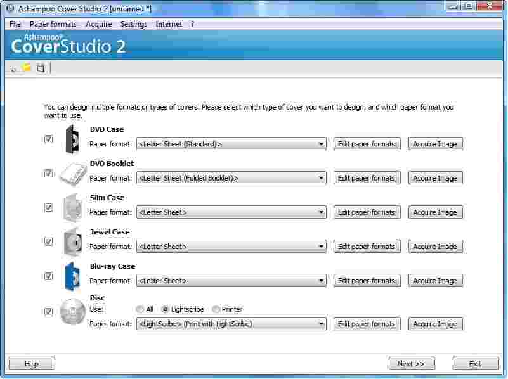The width and height of the screenshot is (508, 379).
Task: Click Edit paper formats for Slim Case
Action: pyautogui.click(x=367, y=212)
